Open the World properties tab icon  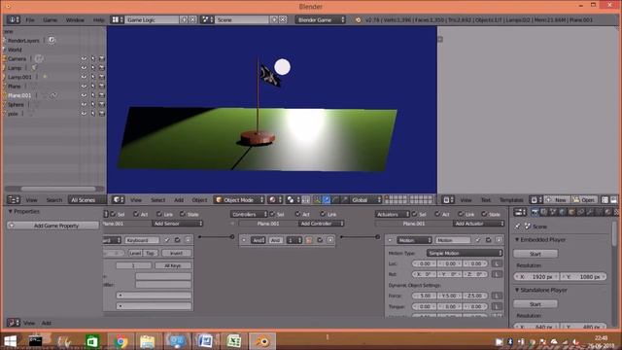click(x=562, y=212)
